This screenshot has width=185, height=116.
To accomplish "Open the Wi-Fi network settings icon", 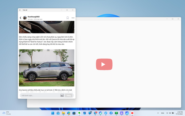I will click(x=167, y=113).
